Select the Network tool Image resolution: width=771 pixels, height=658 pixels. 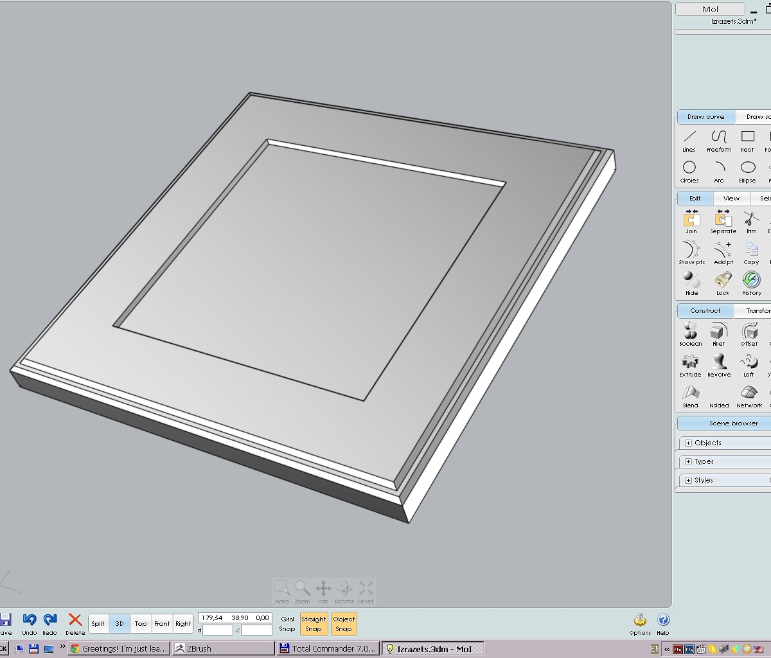point(749,396)
